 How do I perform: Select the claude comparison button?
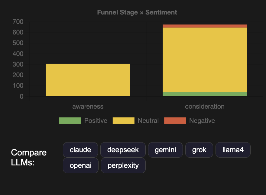tap(80, 150)
